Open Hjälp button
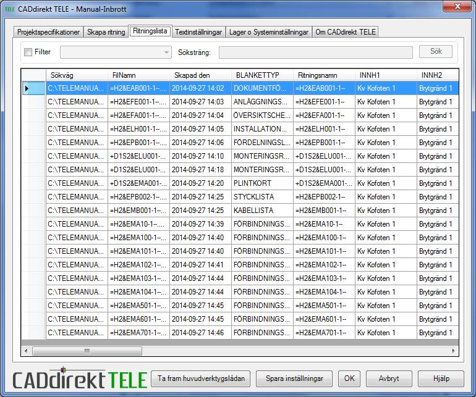The width and height of the screenshot is (476, 397). (441, 378)
